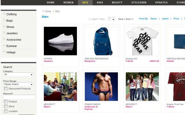The image size is (185, 115).
Task: Expand the Eyewear category plus icon
Action: point(4,45)
